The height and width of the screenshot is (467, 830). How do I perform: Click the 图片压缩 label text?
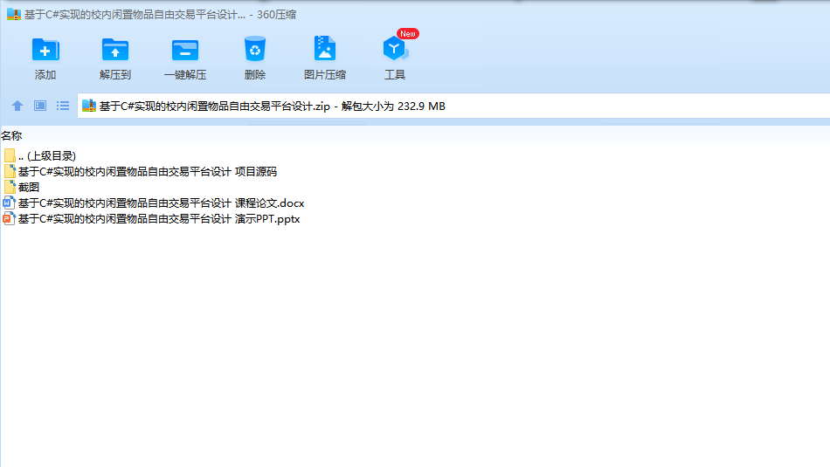point(324,75)
